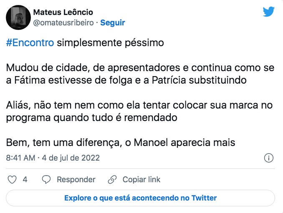Select the Copiar link label
The width and height of the screenshot is (283, 213).
click(141, 180)
